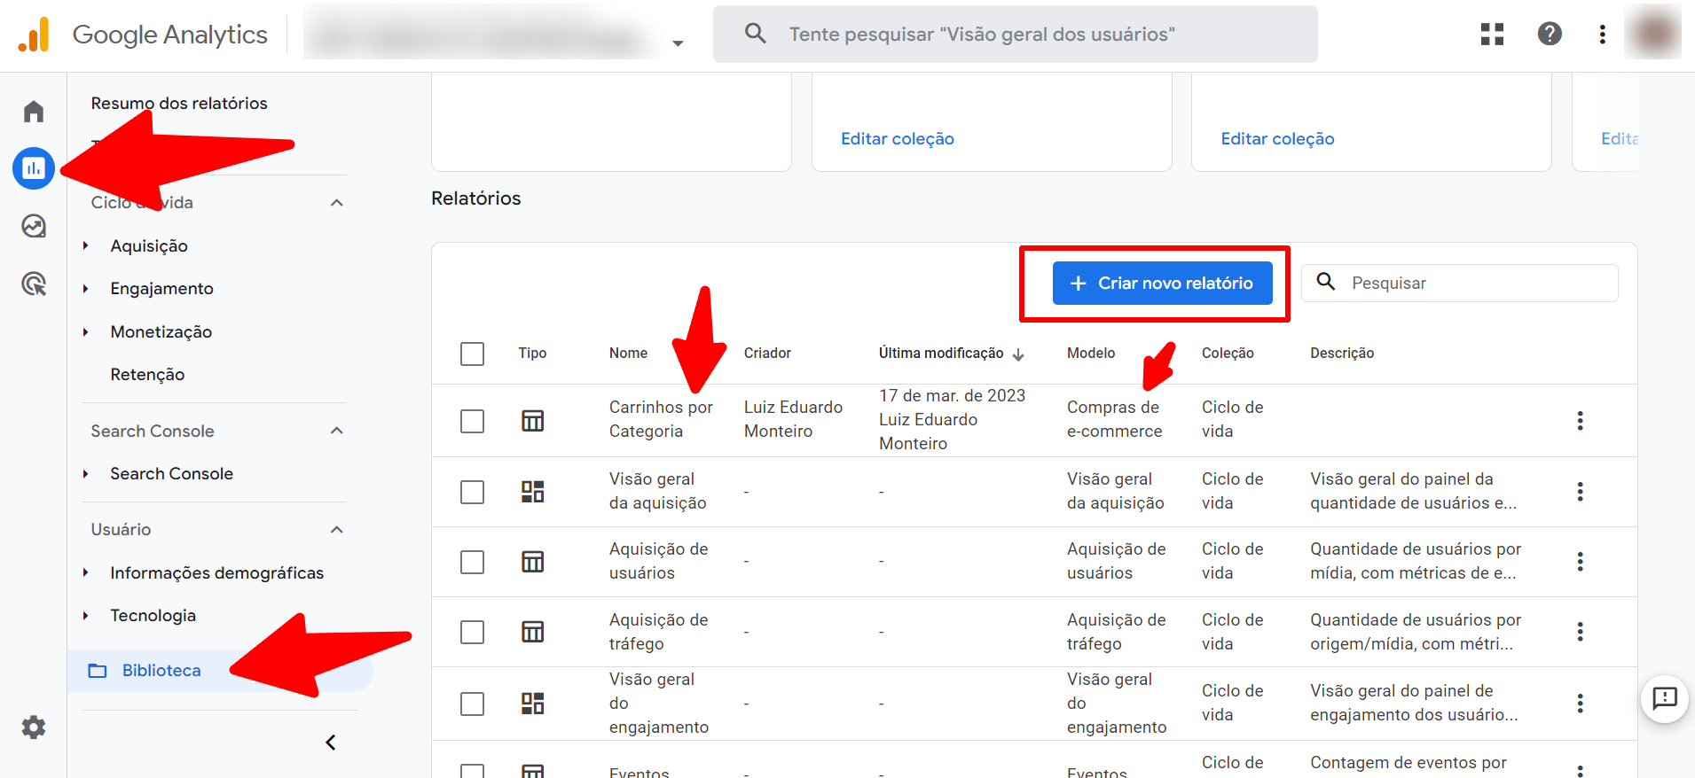Open Biblioteca in the reports menu
This screenshot has width=1695, height=778.
pos(161,671)
